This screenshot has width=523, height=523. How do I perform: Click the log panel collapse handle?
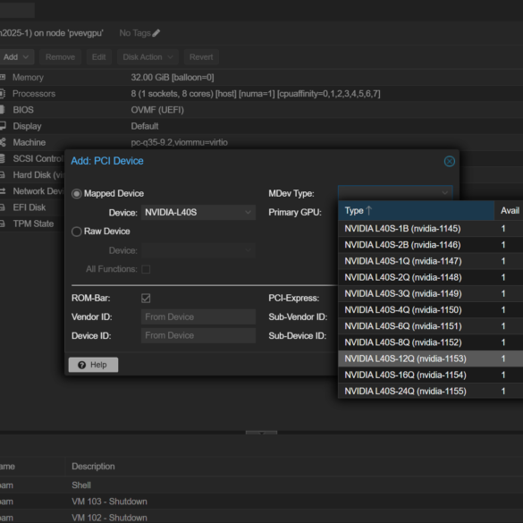pos(261,433)
